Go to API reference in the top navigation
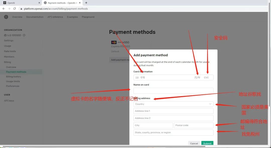The height and width of the screenshot is (148, 271). tap(55, 17)
